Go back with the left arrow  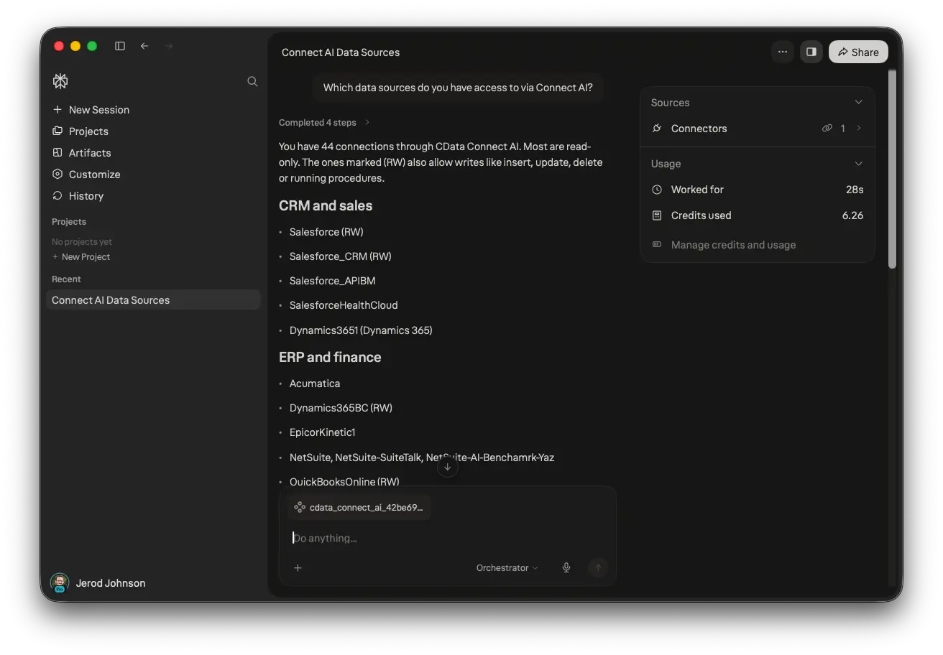(144, 46)
